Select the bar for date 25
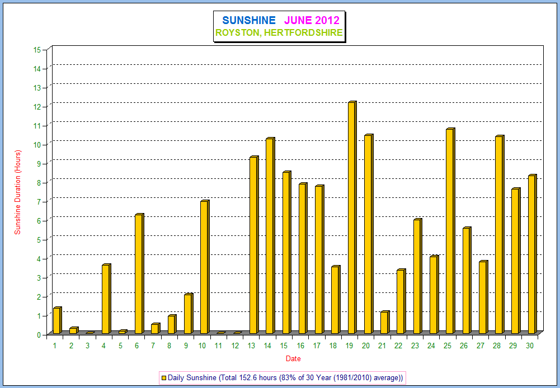This screenshot has width=560, height=388. tap(450, 231)
